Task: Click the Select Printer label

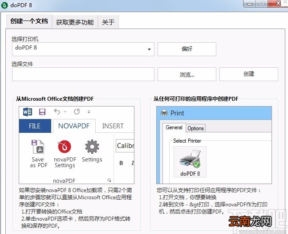Action: pos(187,141)
